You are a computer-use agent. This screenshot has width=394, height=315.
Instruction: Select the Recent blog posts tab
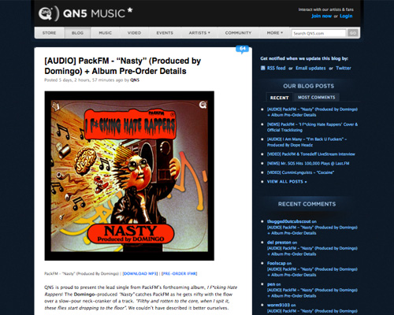point(279,98)
